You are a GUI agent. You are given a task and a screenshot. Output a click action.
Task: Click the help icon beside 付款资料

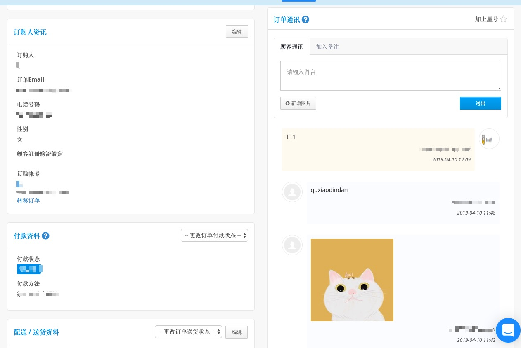tap(46, 236)
